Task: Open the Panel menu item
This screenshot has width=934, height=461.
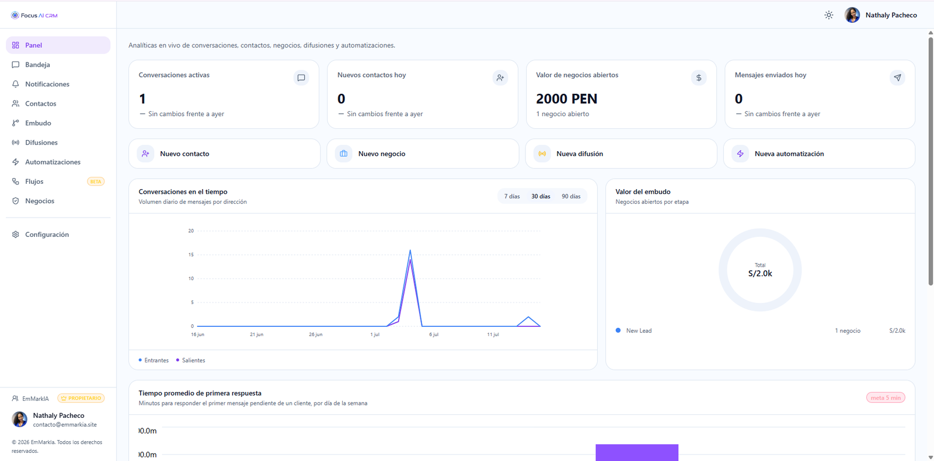Action: click(x=58, y=45)
